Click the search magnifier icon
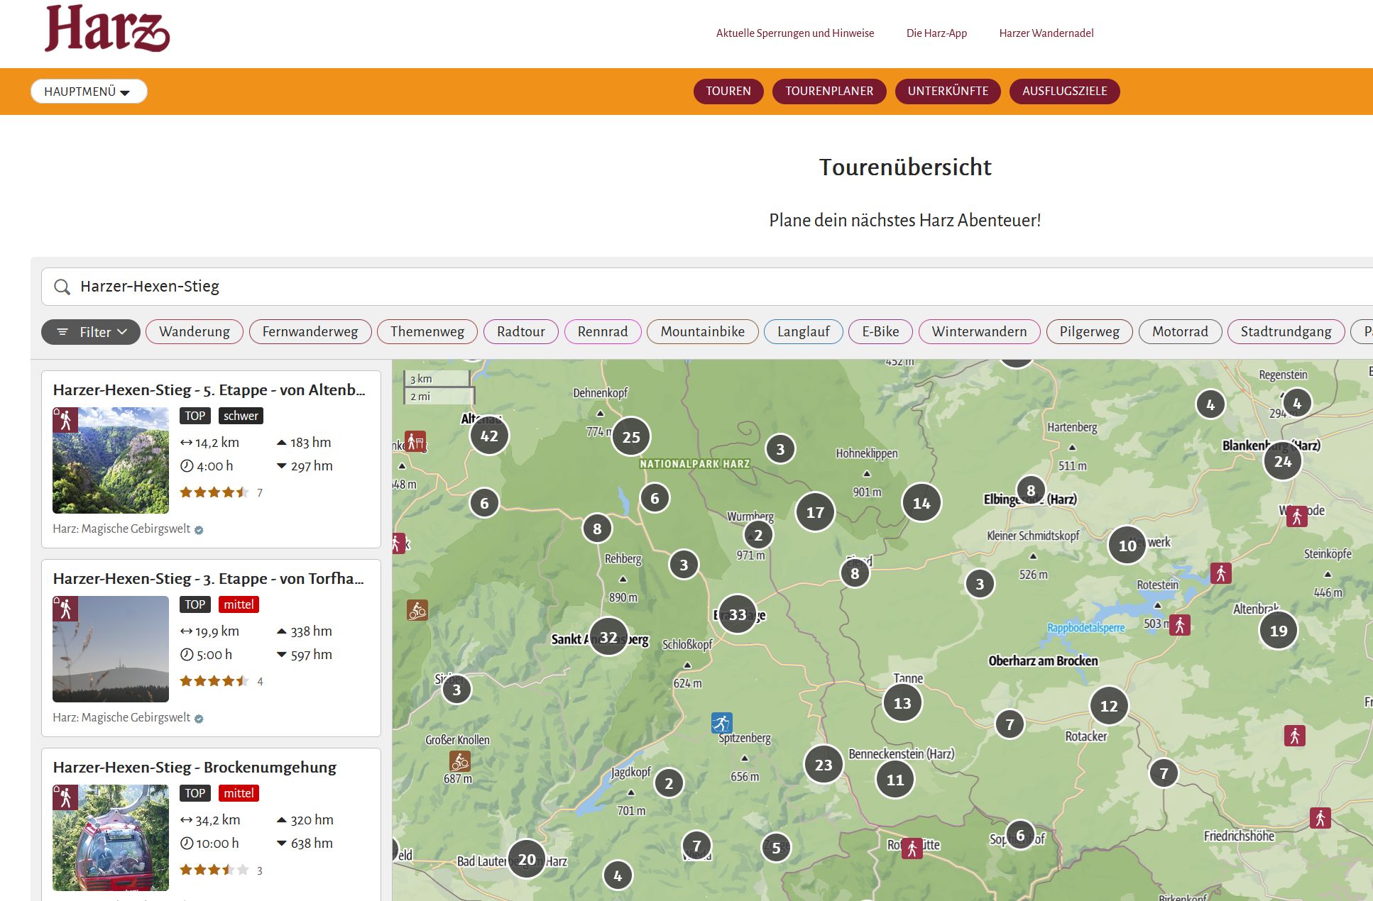This screenshot has height=901, width=1373. click(x=62, y=287)
